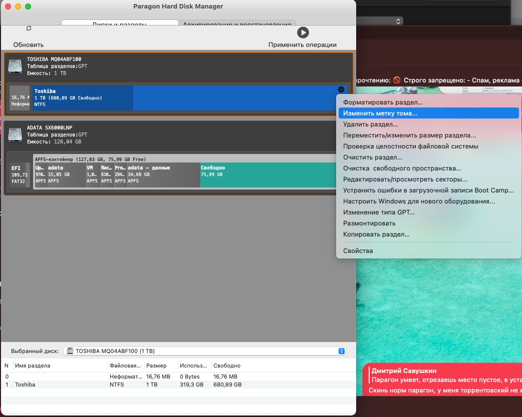Click the disk icon in Выбранный диск selector
The height and width of the screenshot is (417, 522).
[x=70, y=351]
